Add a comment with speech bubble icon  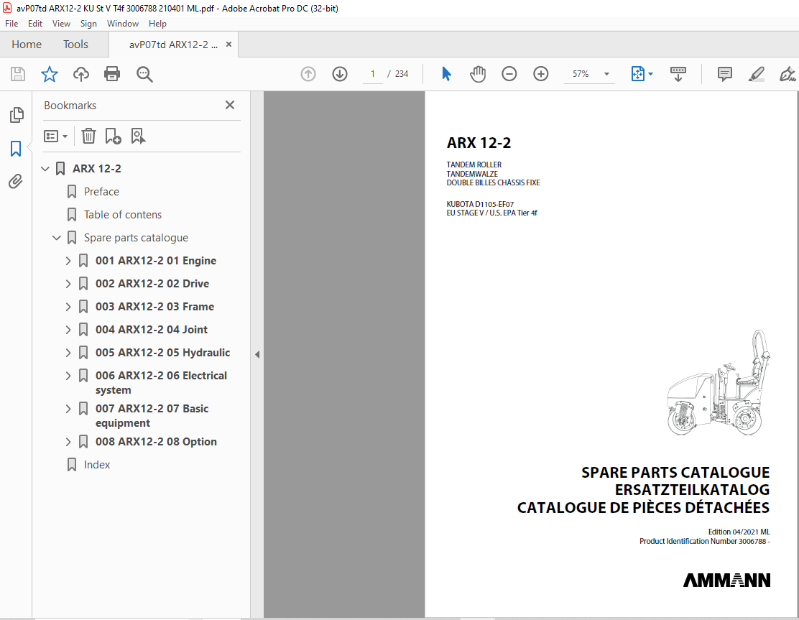724,74
